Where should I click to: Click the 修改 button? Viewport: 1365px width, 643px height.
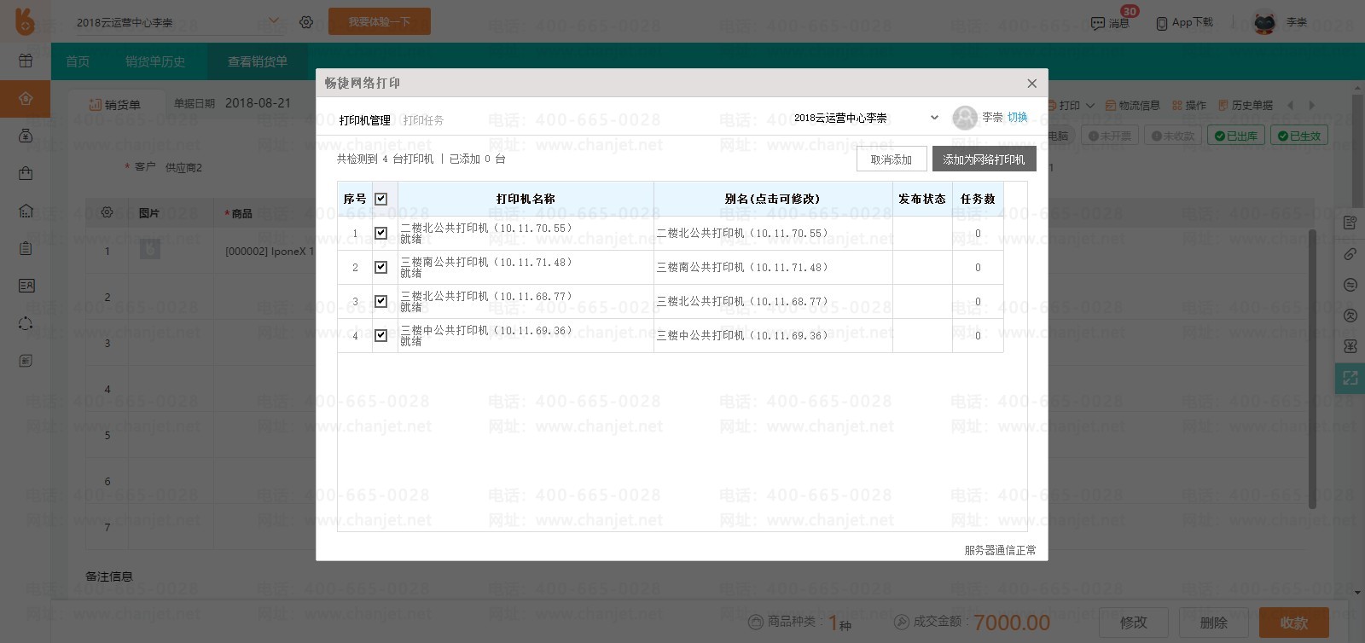click(1134, 623)
